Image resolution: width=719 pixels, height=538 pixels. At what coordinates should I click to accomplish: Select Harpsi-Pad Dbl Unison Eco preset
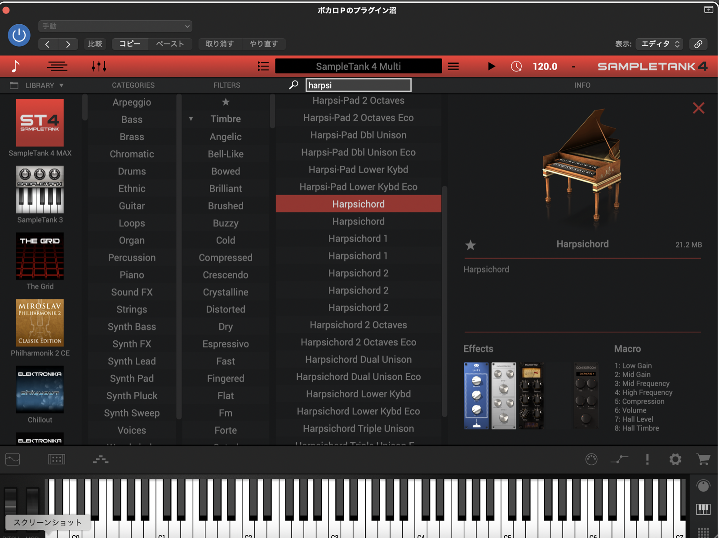point(358,152)
